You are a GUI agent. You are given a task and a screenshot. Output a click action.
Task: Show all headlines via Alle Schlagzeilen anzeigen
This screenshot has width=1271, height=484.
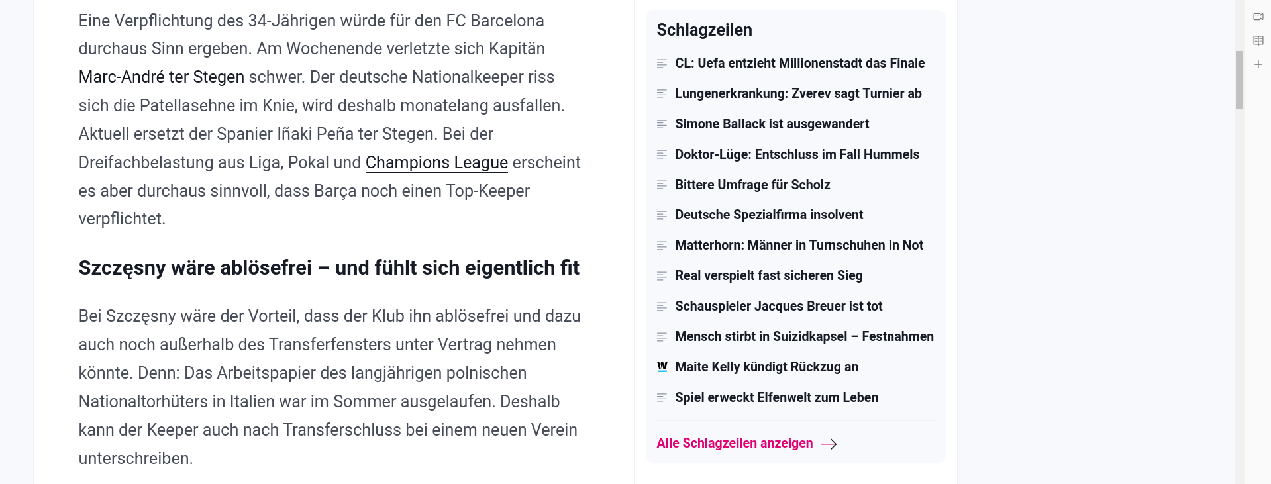[735, 443]
